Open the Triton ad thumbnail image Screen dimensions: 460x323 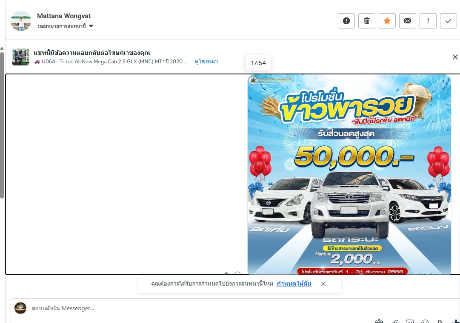(x=21, y=57)
